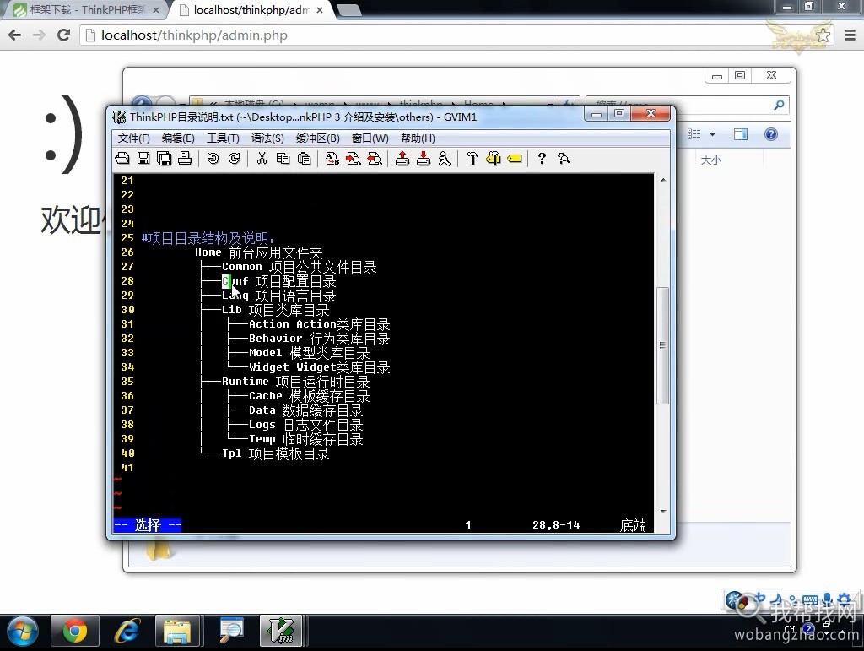Open the 帮助(H) menu in GVim
The width and height of the screenshot is (864, 651).
pos(418,138)
